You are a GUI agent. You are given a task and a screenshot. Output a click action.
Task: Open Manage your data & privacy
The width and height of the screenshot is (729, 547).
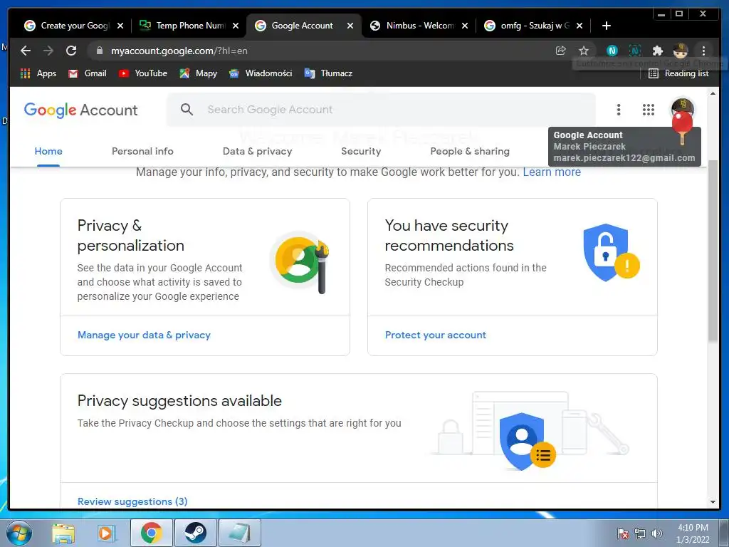pos(144,335)
